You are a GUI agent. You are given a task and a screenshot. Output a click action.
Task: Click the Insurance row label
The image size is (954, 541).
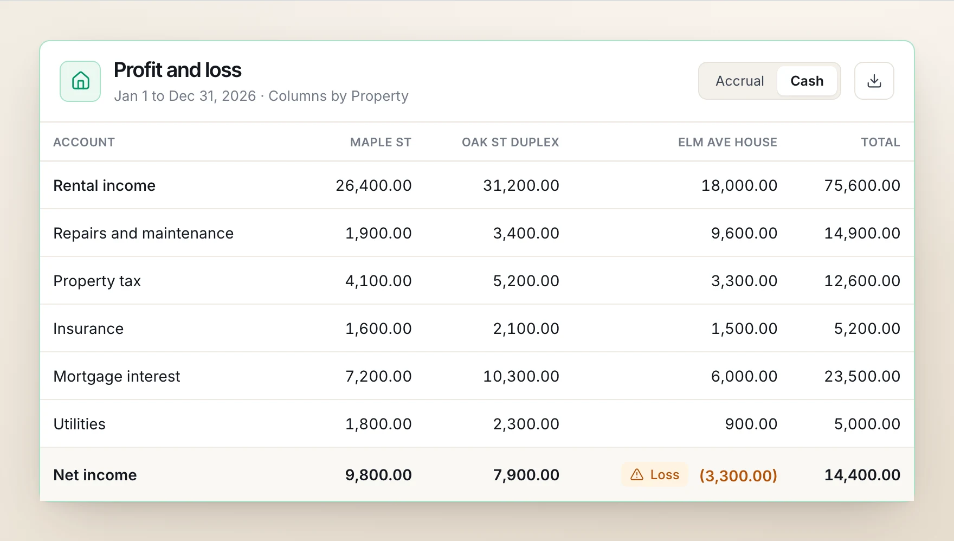click(x=88, y=329)
